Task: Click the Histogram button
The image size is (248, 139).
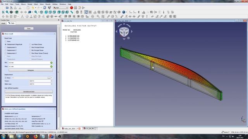Action: (x=31, y=70)
